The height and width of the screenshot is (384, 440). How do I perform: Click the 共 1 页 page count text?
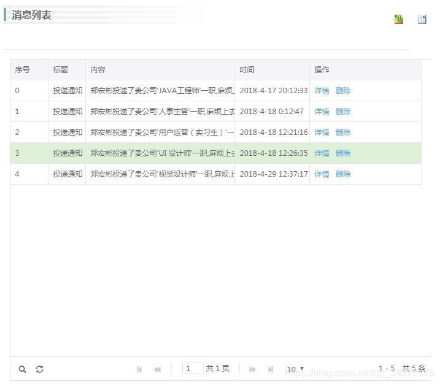click(217, 368)
